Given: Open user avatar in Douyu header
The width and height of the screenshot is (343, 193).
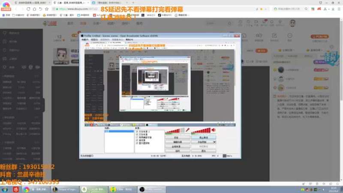Looking at the screenshot, I should click(x=292, y=23).
